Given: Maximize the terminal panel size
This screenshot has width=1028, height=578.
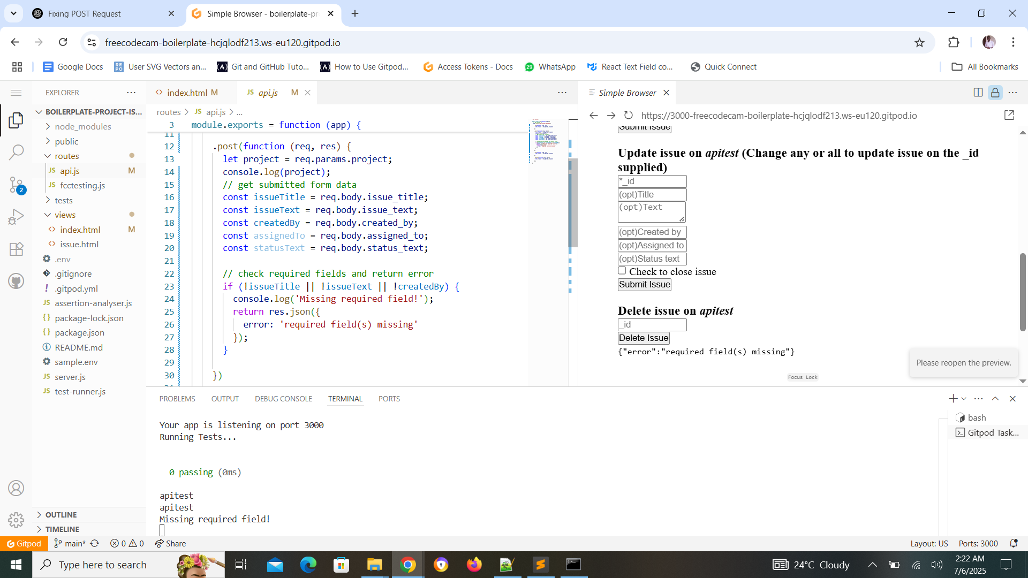Looking at the screenshot, I should point(995,399).
